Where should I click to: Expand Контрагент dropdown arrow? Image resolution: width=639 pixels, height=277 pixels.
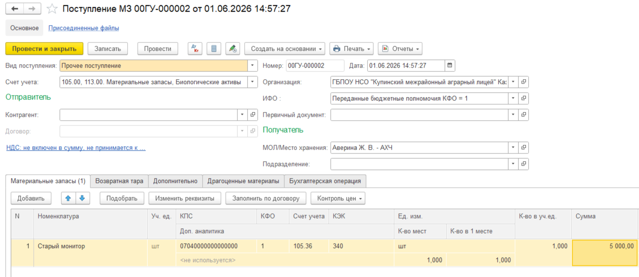(x=243, y=115)
